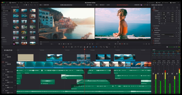182x95 pixels.
Task: Click the Flip vertical icon
Action: click(165, 23)
